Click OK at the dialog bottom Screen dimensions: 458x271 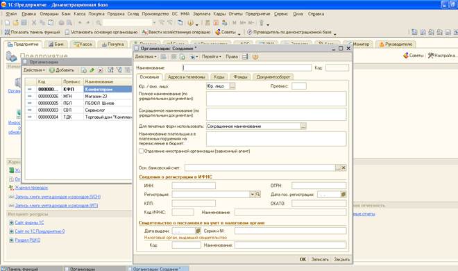(x=303, y=259)
